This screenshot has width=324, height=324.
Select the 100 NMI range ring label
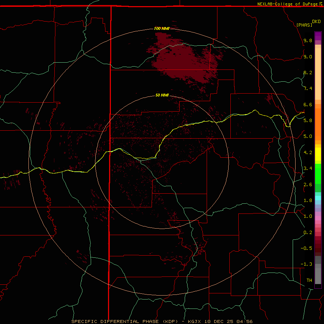[162, 28]
